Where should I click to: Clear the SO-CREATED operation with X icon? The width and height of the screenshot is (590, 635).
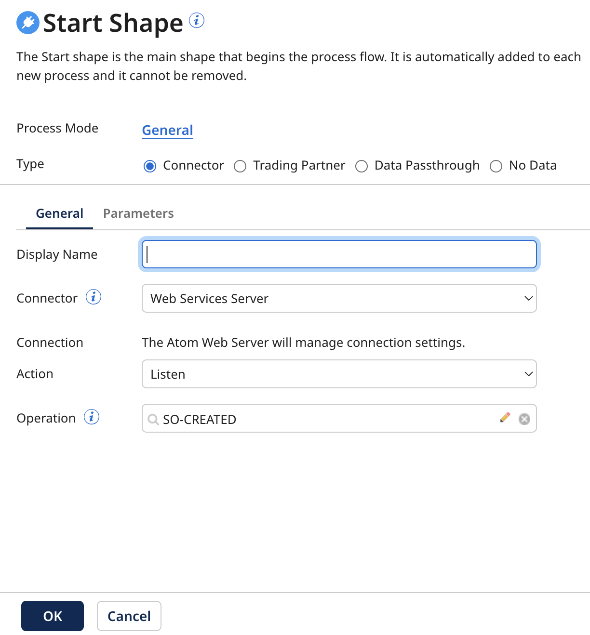point(524,419)
